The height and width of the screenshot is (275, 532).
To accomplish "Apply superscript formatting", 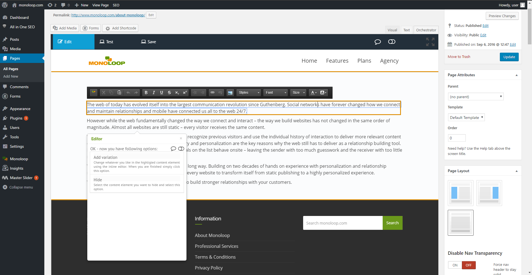I will (185, 93).
